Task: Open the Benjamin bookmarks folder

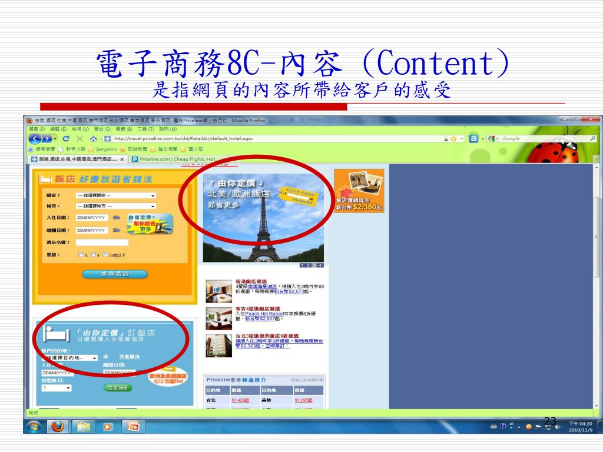Action: point(103,149)
